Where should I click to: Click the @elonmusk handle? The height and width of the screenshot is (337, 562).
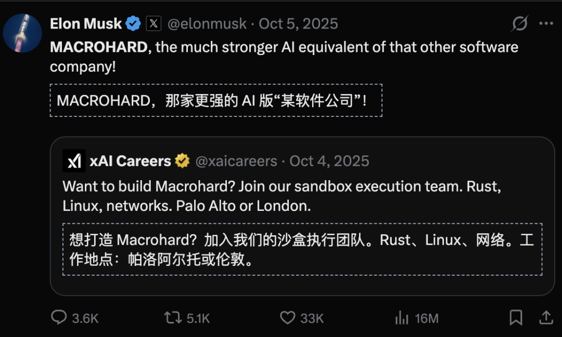tap(208, 24)
